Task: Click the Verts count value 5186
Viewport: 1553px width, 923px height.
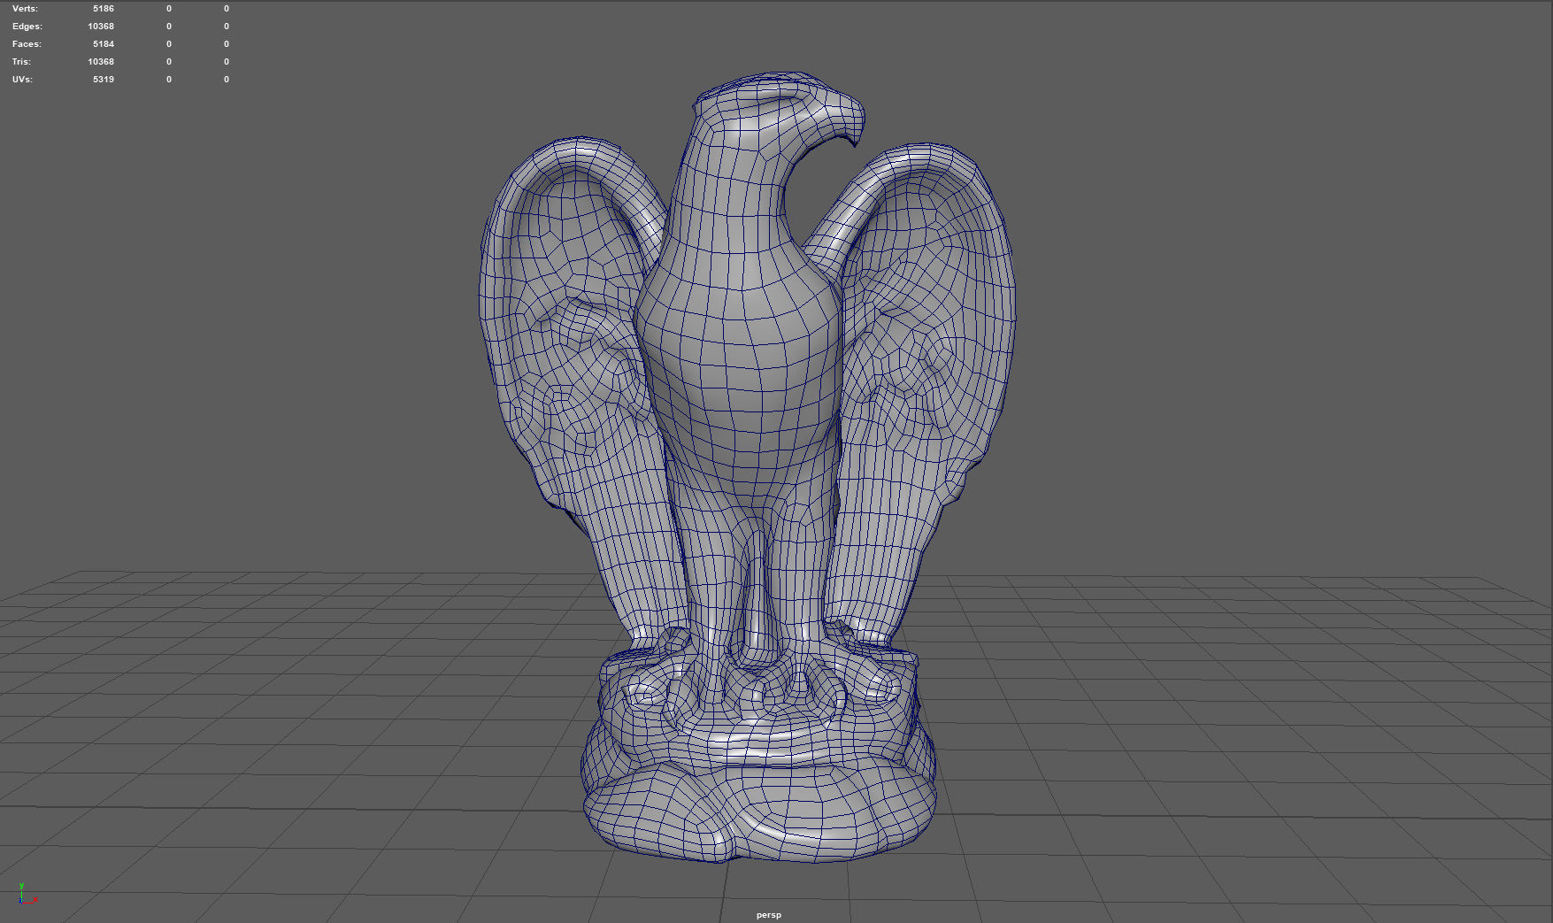Action: [104, 9]
